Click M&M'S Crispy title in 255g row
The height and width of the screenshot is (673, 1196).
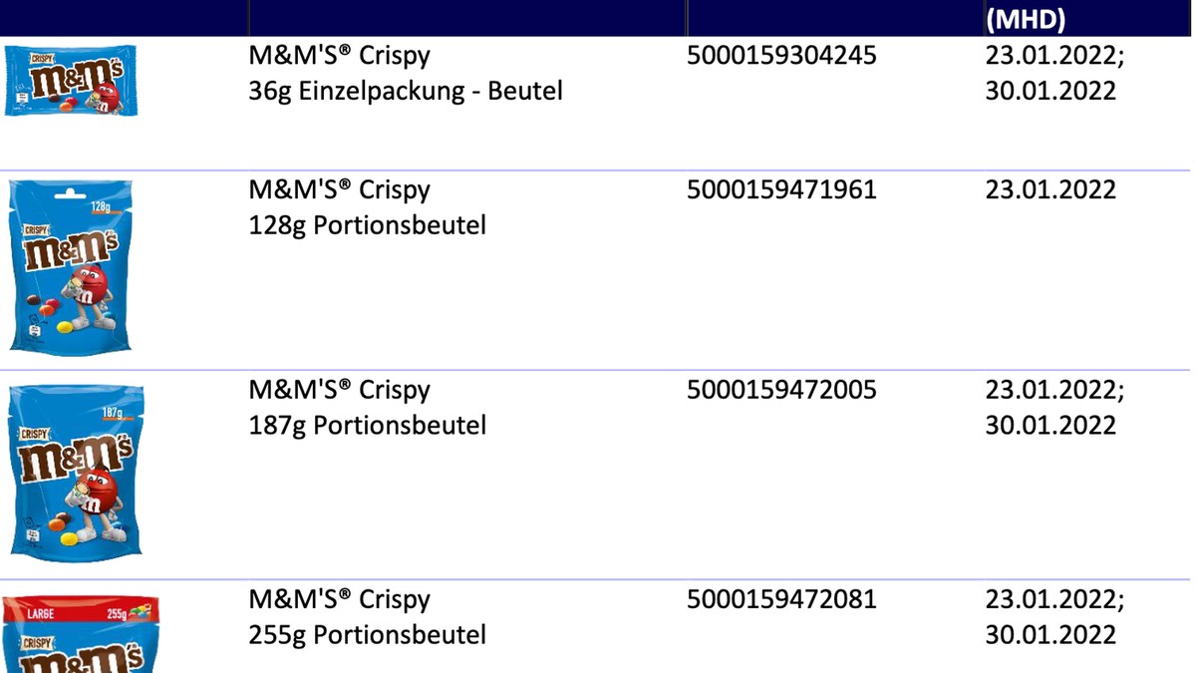[339, 599]
